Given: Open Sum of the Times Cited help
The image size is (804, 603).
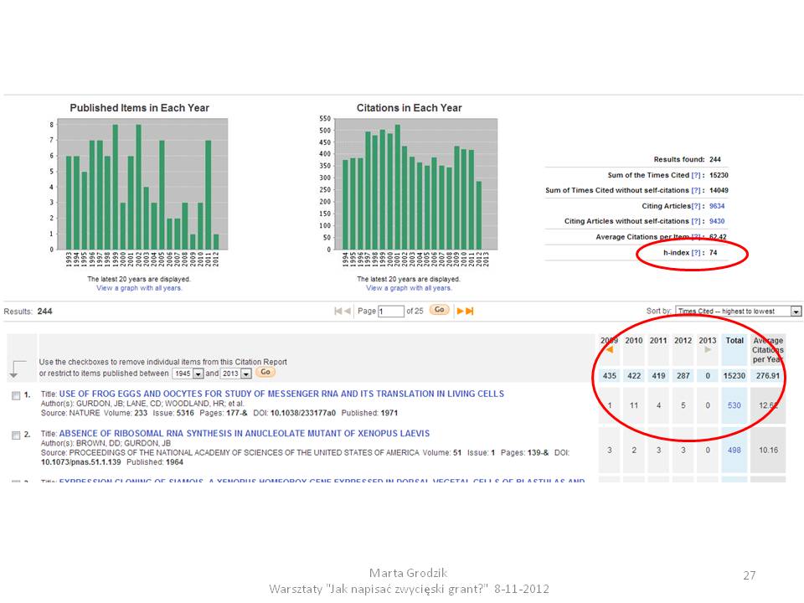Looking at the screenshot, I should coord(696,175).
